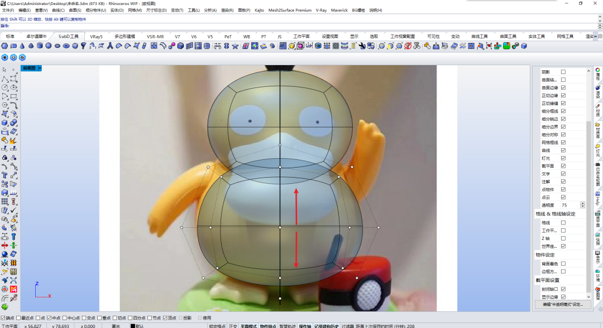The image size is (603, 328).
Task: Toggle the 灯光 display checkbox
Action: pos(563,158)
